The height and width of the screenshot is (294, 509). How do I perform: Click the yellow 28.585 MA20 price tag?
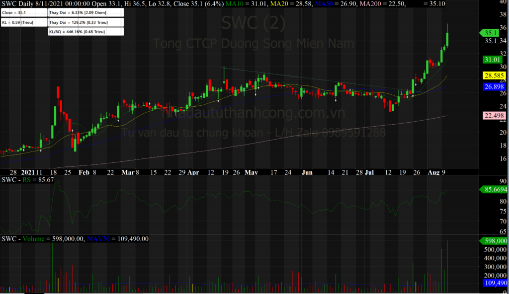[x=493, y=76]
